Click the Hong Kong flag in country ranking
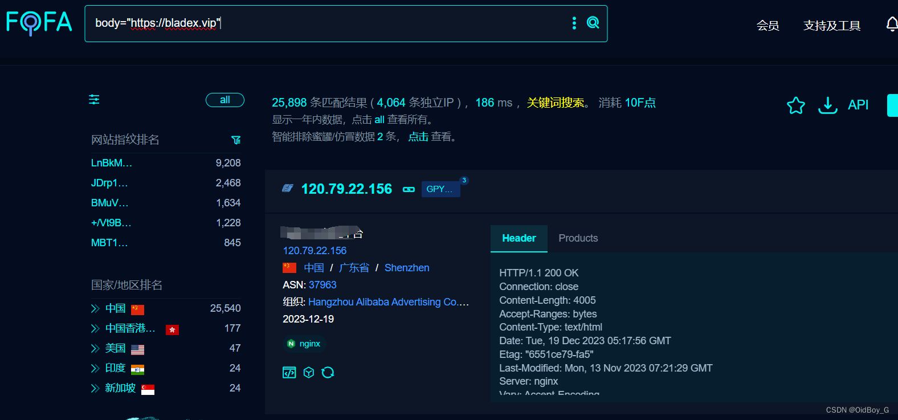 click(x=172, y=329)
